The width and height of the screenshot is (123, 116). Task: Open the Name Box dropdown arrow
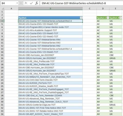(17, 3)
